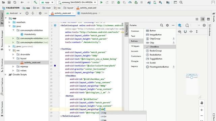Screen dimensions: 216x121
Task: Go back with left arrow icon
Action: pos(22,2)
